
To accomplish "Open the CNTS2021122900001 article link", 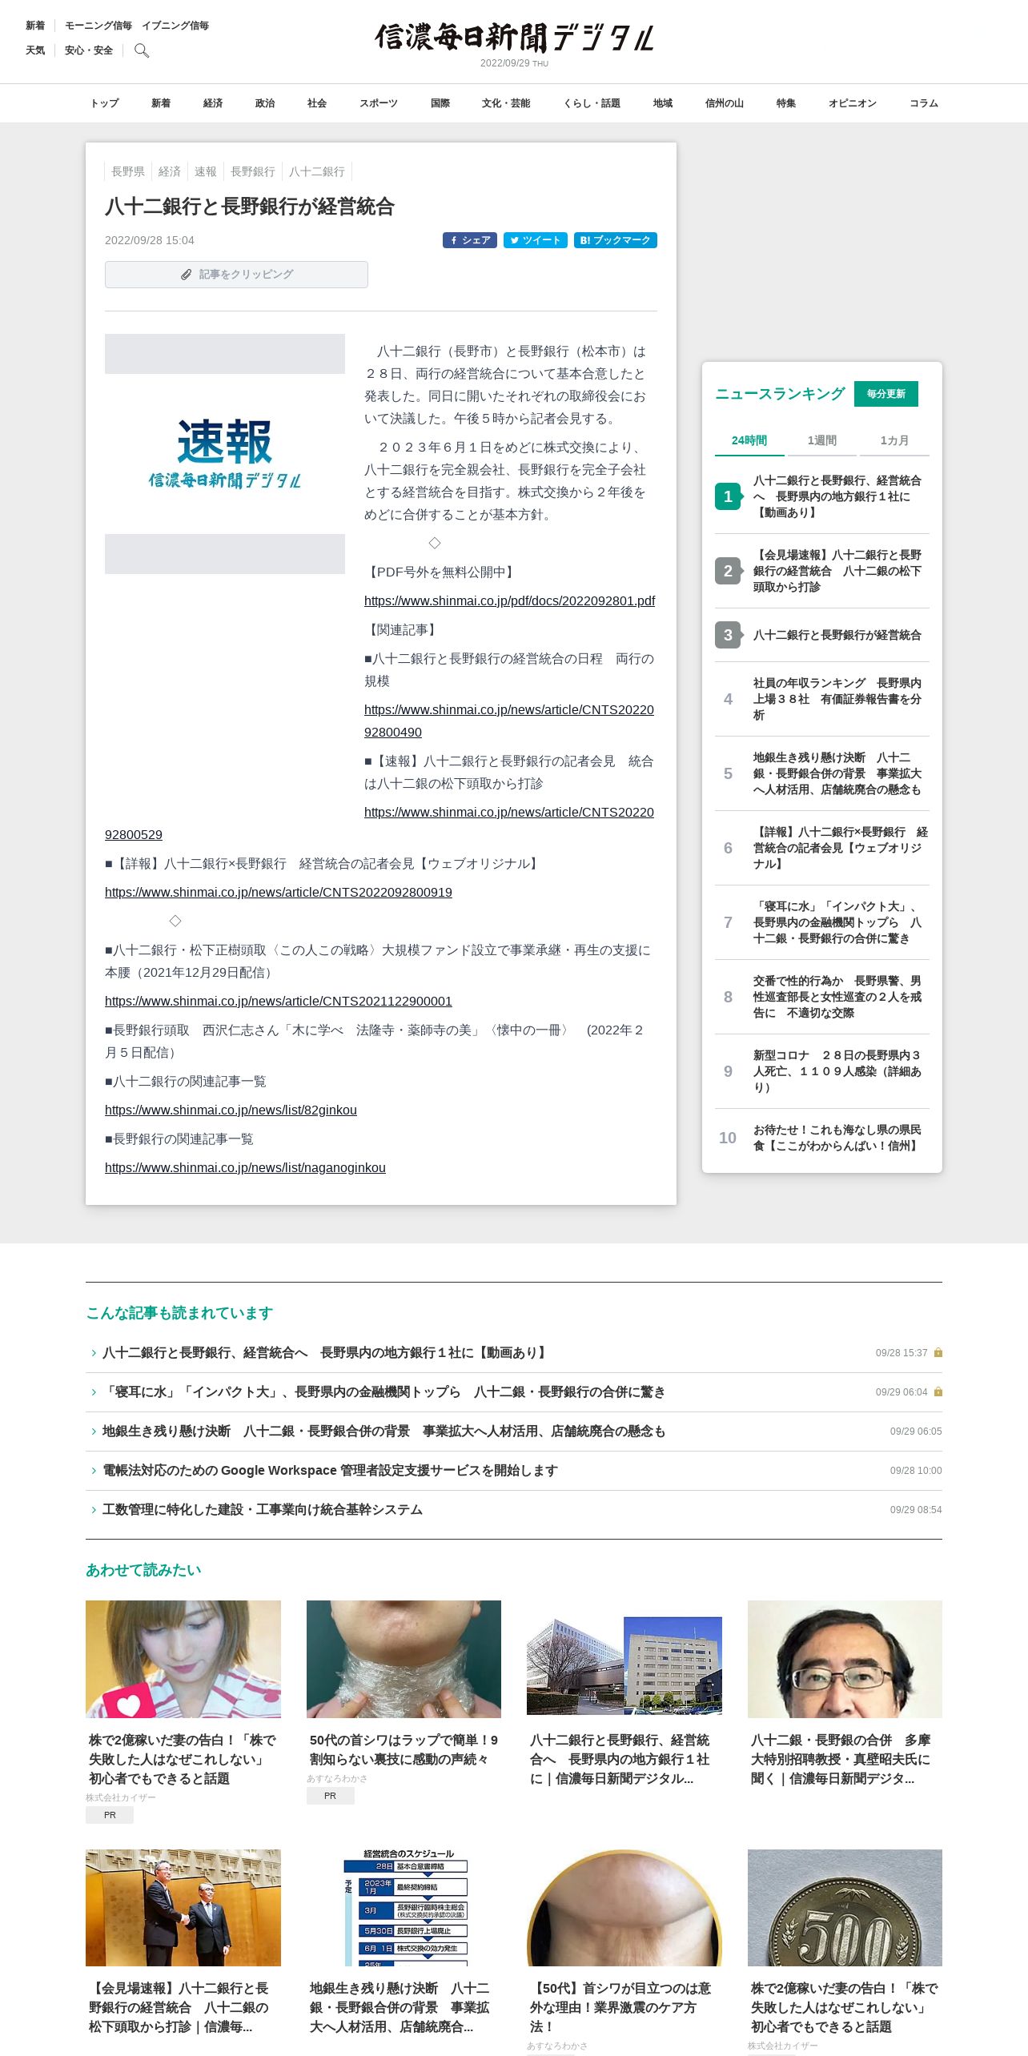I will (x=279, y=1002).
